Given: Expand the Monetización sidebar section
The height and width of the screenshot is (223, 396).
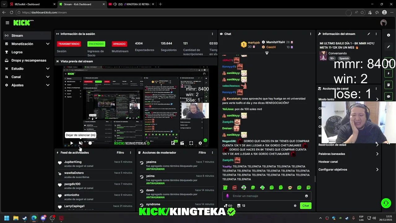Looking at the screenshot, I should [48, 44].
